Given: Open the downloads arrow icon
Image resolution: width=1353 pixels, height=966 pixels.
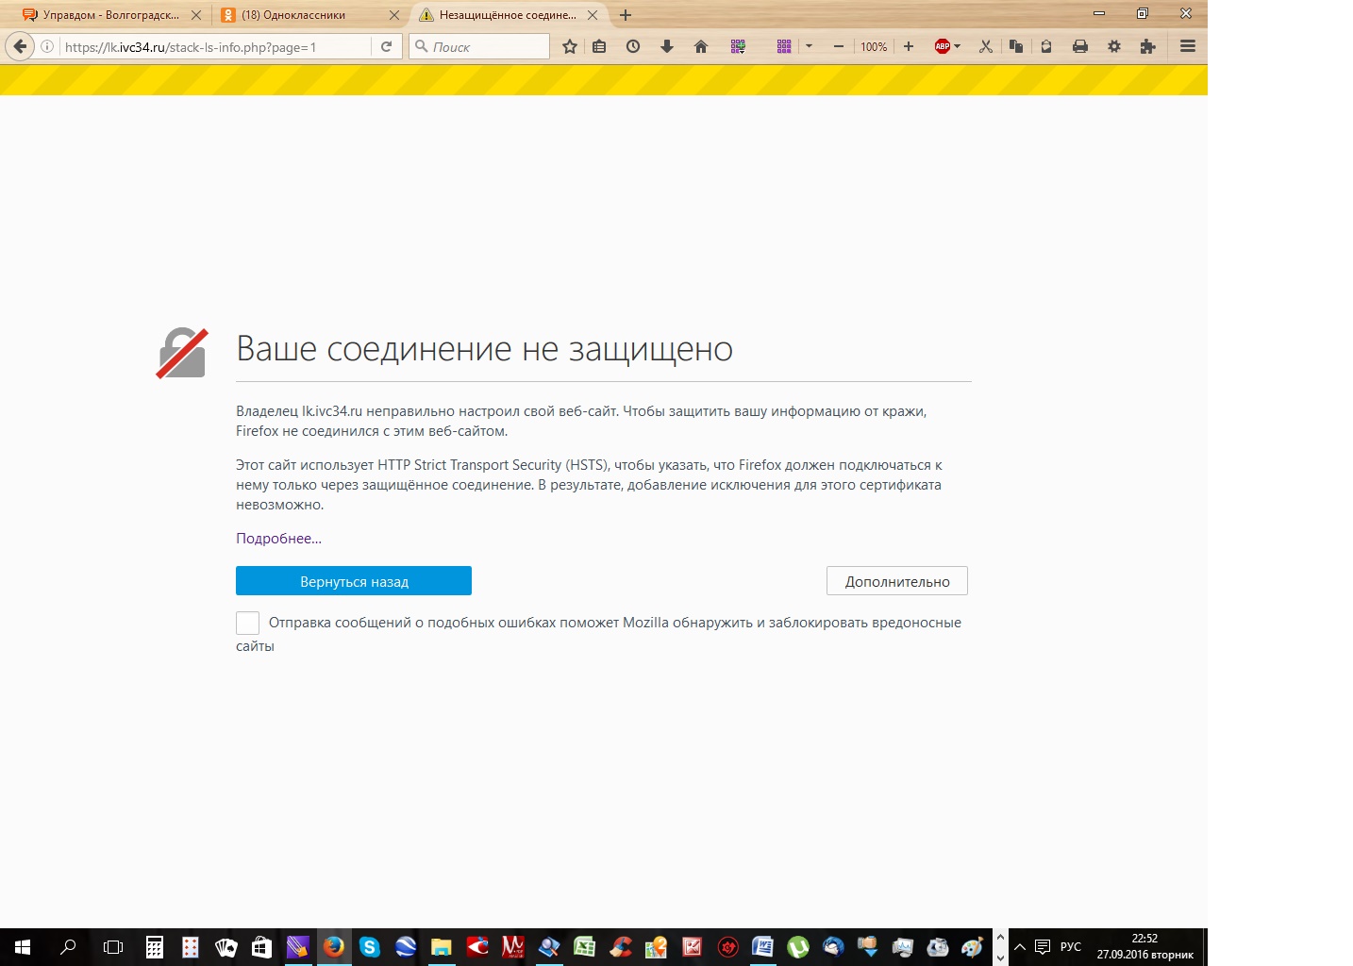Looking at the screenshot, I should pos(667,46).
